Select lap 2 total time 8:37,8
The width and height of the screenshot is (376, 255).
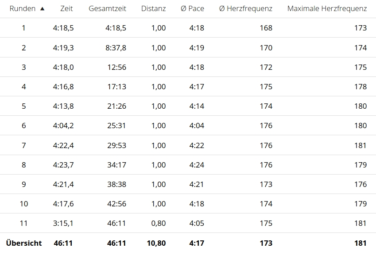(x=116, y=48)
